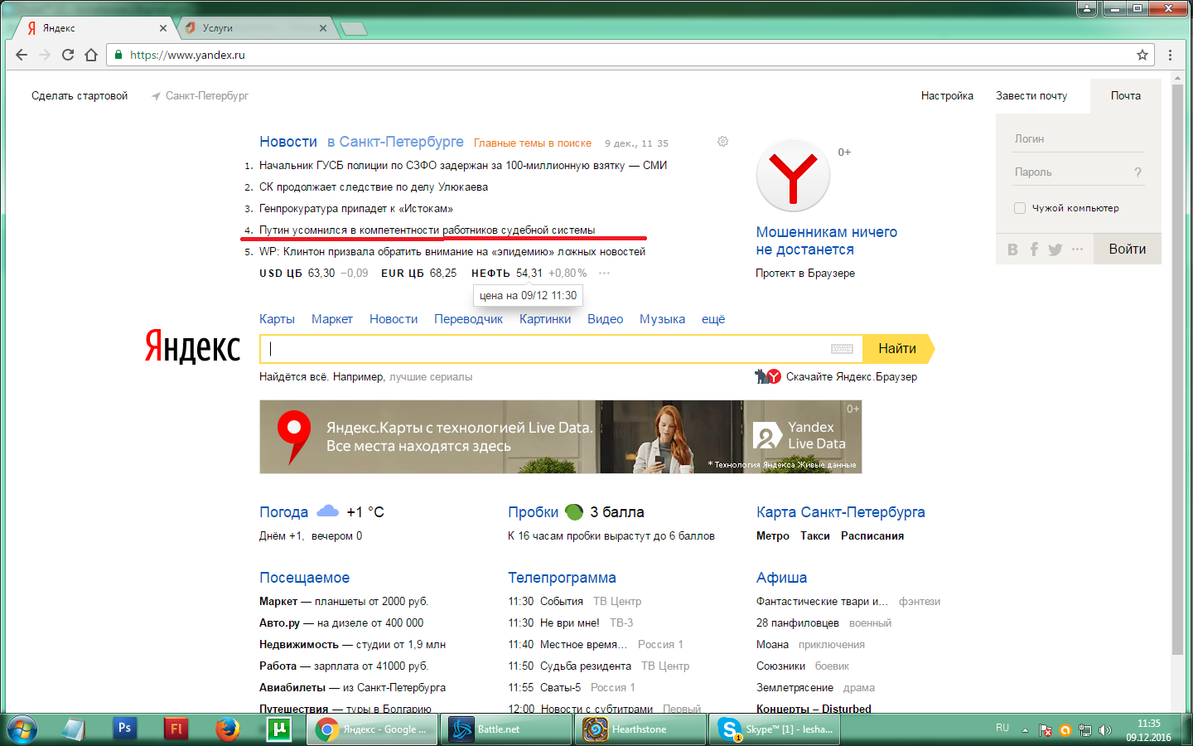Click the page vertical scrollbar

(x=1177, y=369)
